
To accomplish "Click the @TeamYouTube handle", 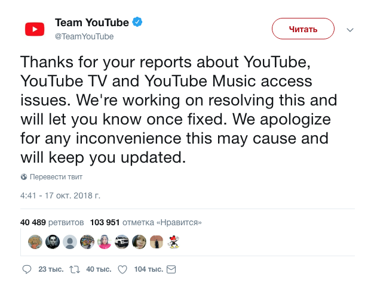I will [x=84, y=36].
